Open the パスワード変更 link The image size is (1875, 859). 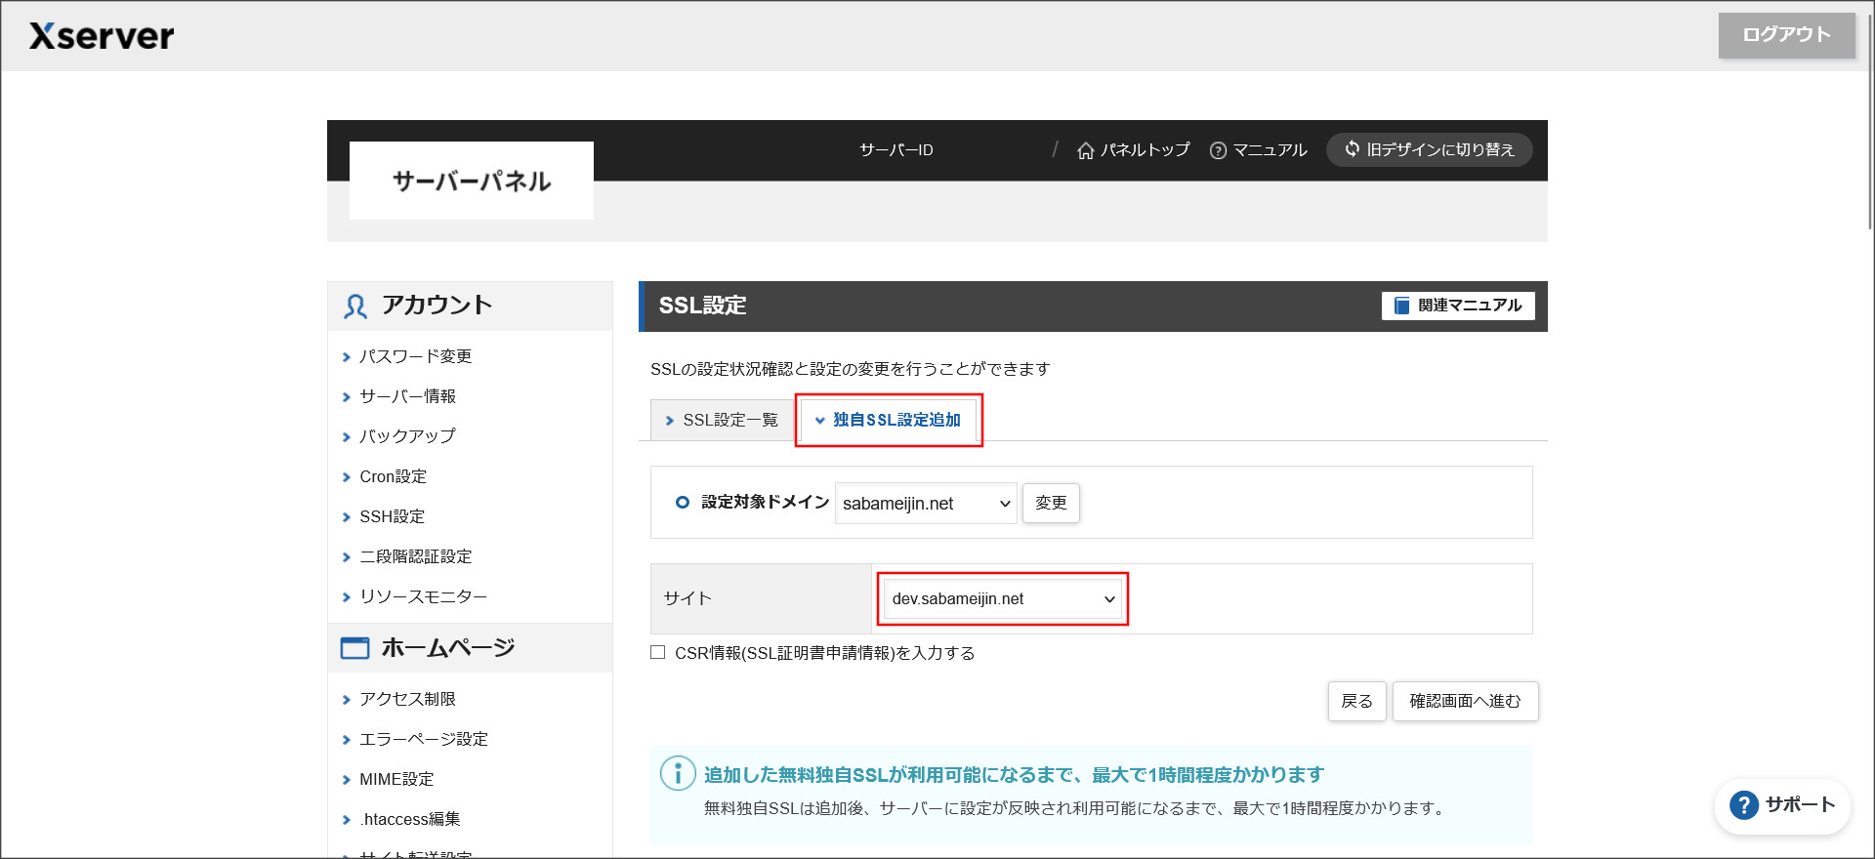415,356
